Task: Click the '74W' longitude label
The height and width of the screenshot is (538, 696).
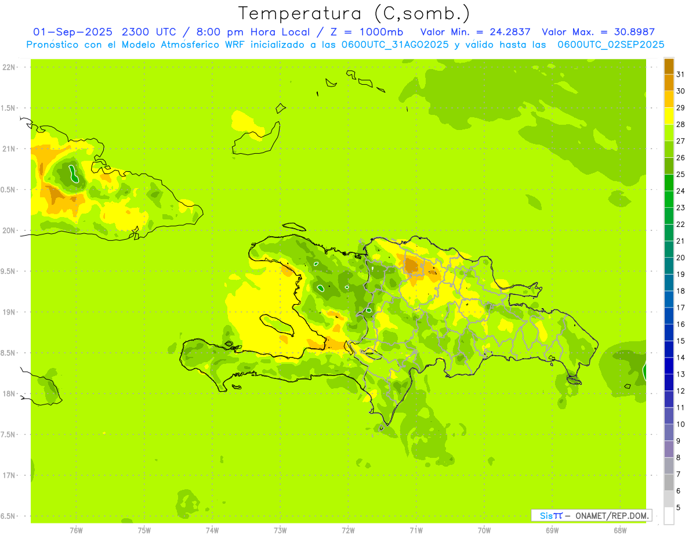Action: coord(212,530)
